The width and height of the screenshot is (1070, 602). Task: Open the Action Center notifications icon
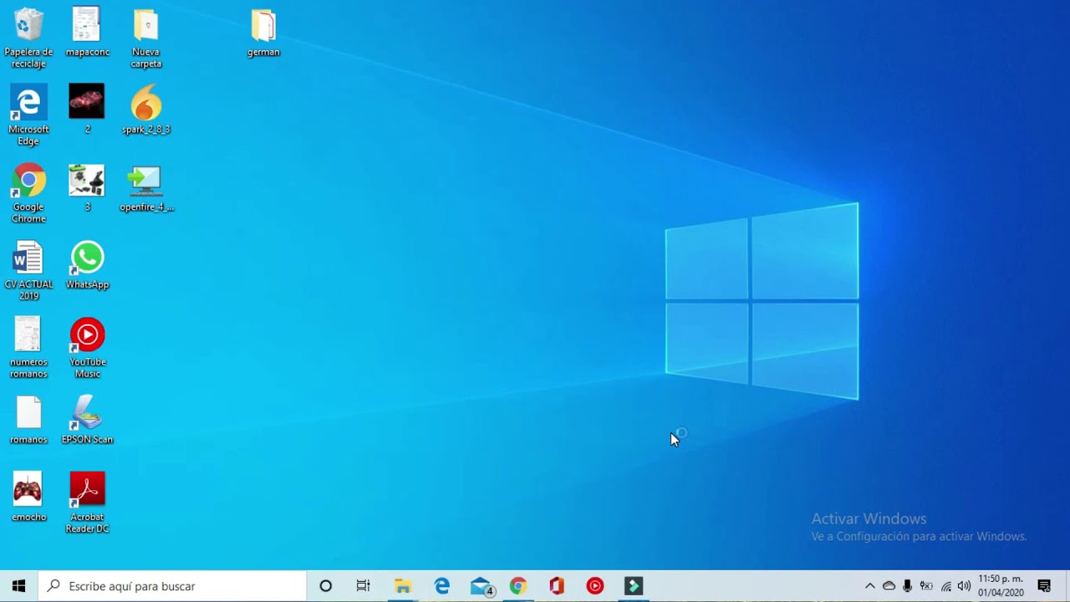[1044, 586]
